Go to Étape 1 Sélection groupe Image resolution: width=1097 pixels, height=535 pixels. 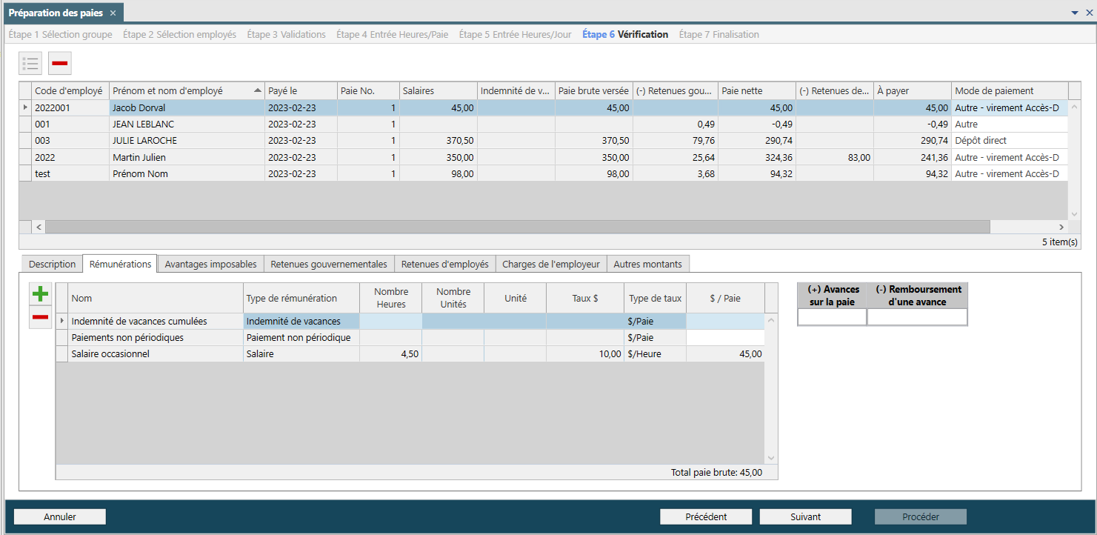pos(61,34)
